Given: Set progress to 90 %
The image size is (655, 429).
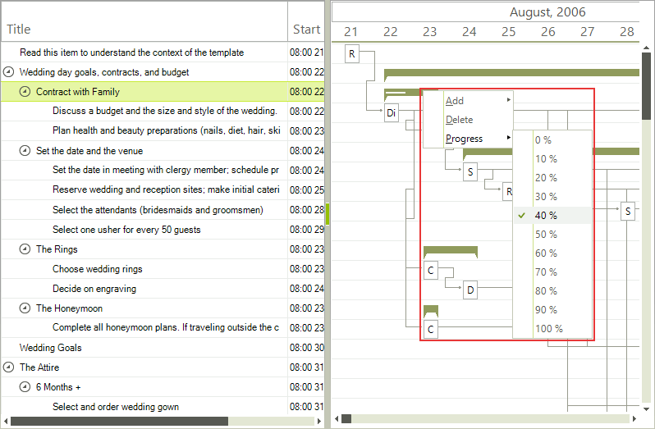Looking at the screenshot, I should tap(552, 309).
